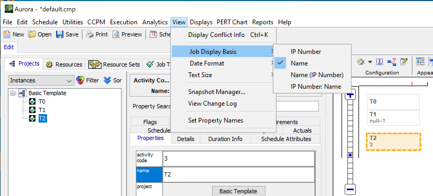Click the Save disk icon

[60, 34]
